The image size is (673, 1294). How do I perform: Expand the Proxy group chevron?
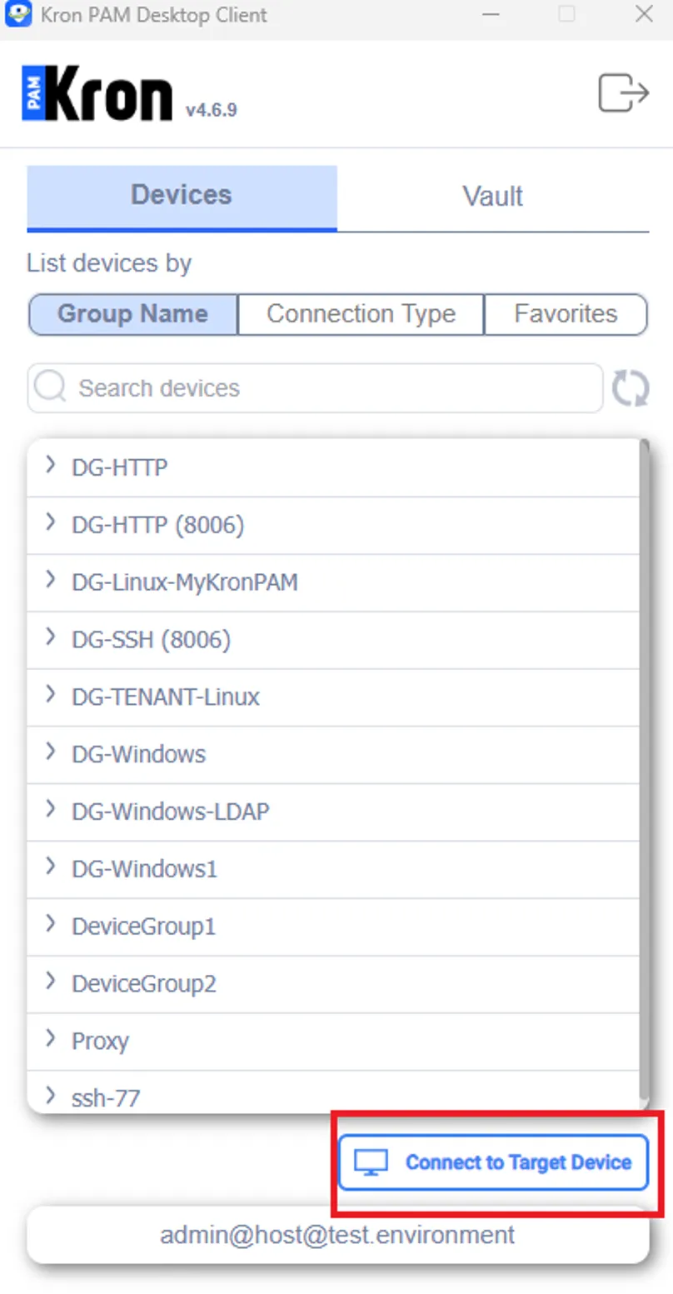(51, 1039)
